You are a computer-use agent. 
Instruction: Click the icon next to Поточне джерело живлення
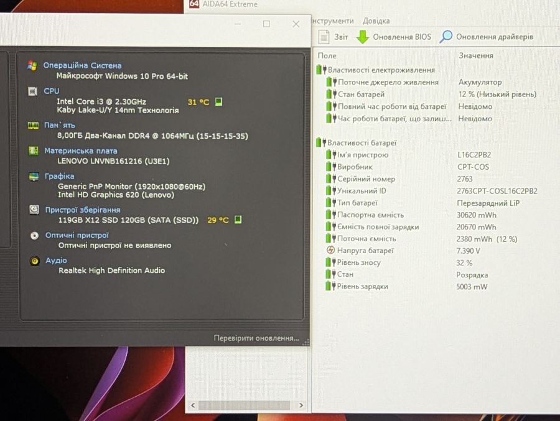coord(331,82)
